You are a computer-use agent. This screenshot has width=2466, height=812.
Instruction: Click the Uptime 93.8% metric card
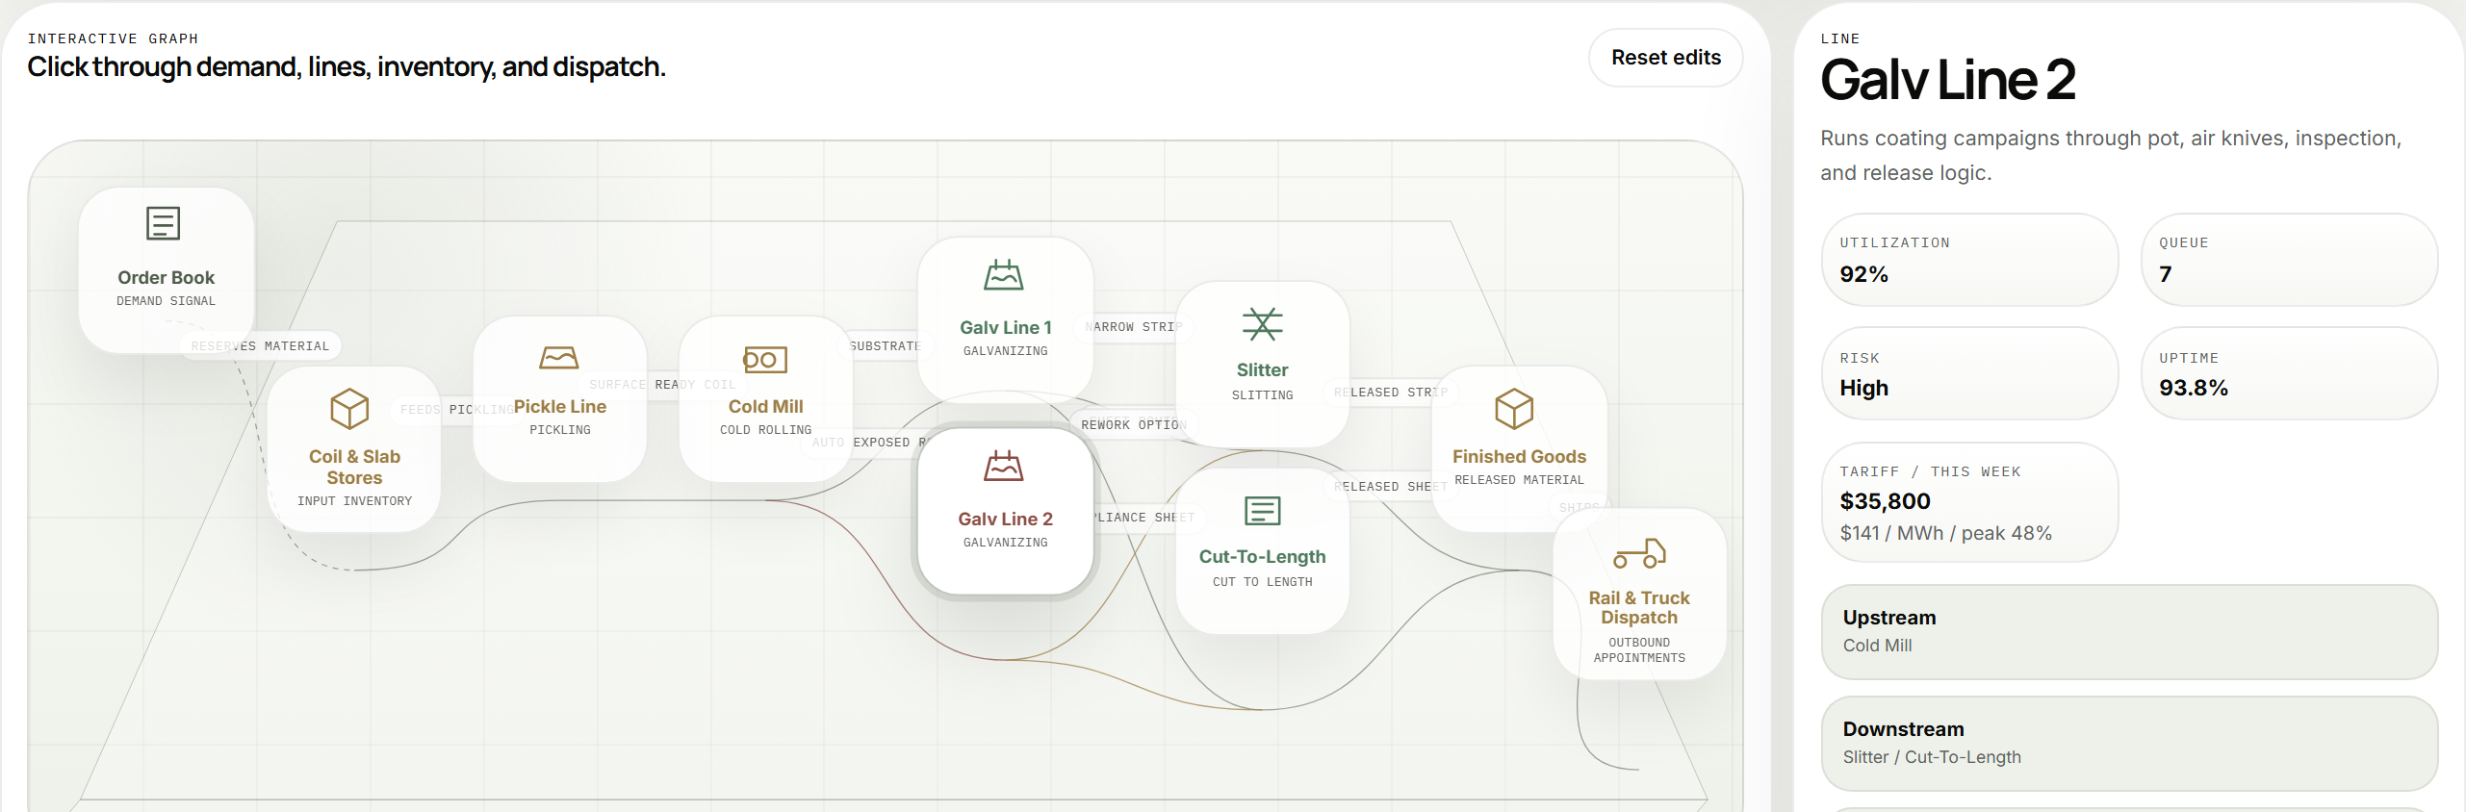coord(2289,373)
